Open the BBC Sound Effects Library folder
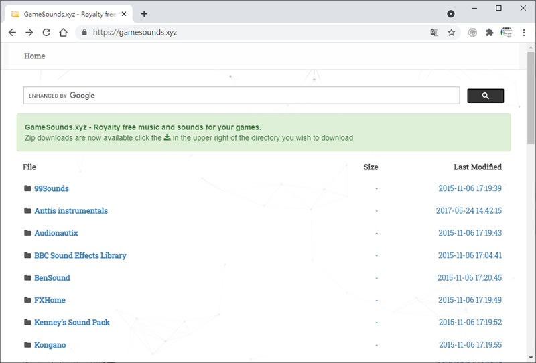 pos(80,255)
